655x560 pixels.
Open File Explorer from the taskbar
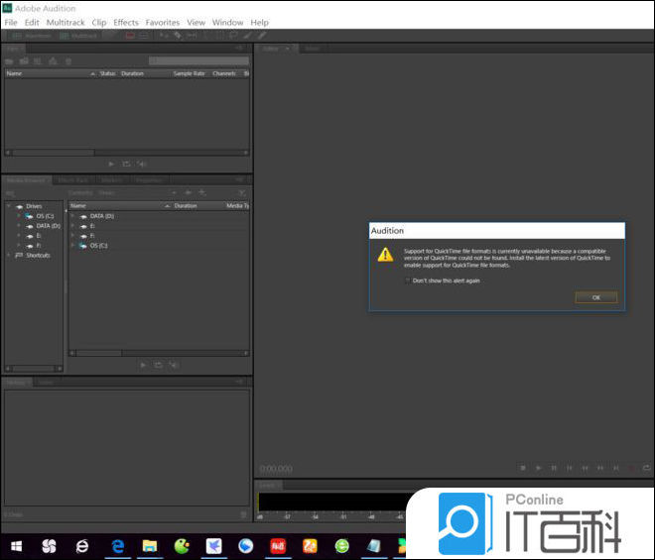tap(149, 546)
